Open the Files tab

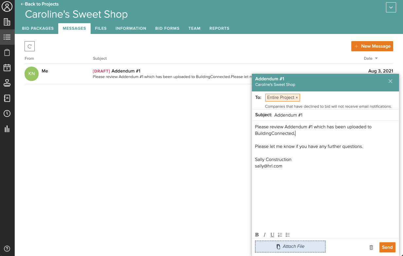(x=101, y=28)
